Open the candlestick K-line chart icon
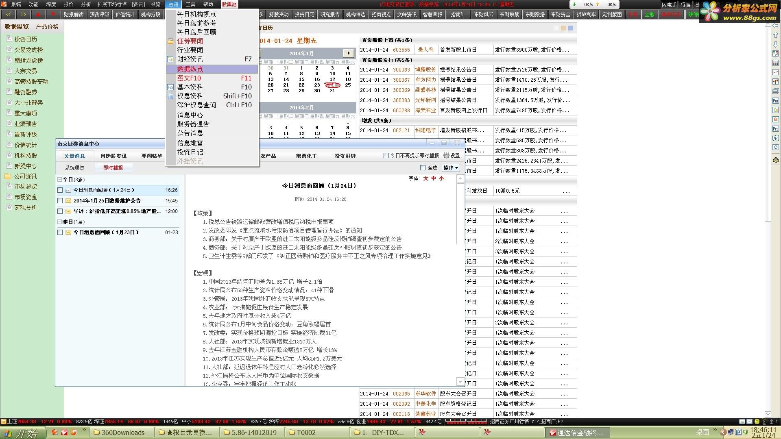 (x=776, y=82)
